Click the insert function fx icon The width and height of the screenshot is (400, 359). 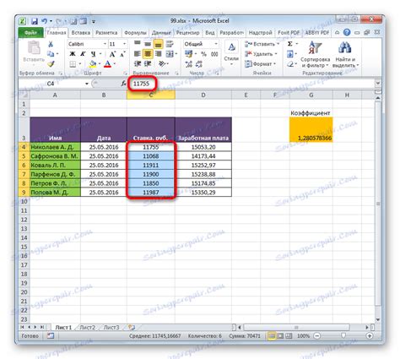pyautogui.click(x=123, y=84)
